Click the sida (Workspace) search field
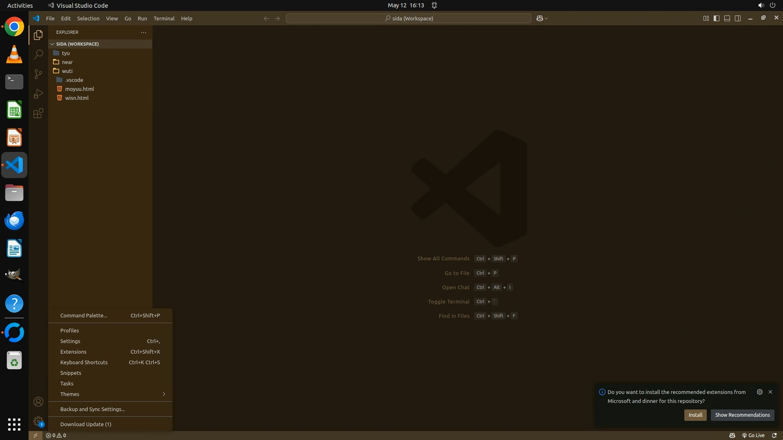This screenshot has height=440, width=783. pyautogui.click(x=409, y=18)
